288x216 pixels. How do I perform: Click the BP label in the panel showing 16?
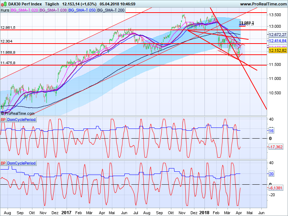pyautogui.click(x=3, y=120)
